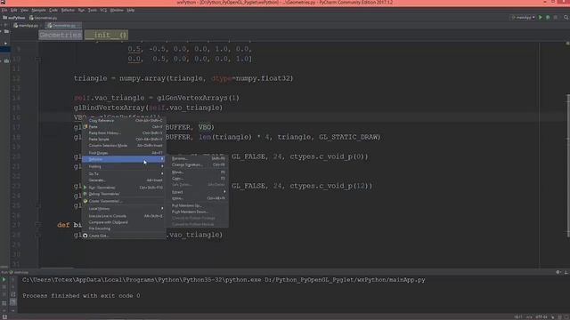This screenshot has width=570, height=320.
Task: Open the Refactor menu in menu bar
Action: pos(68,10)
